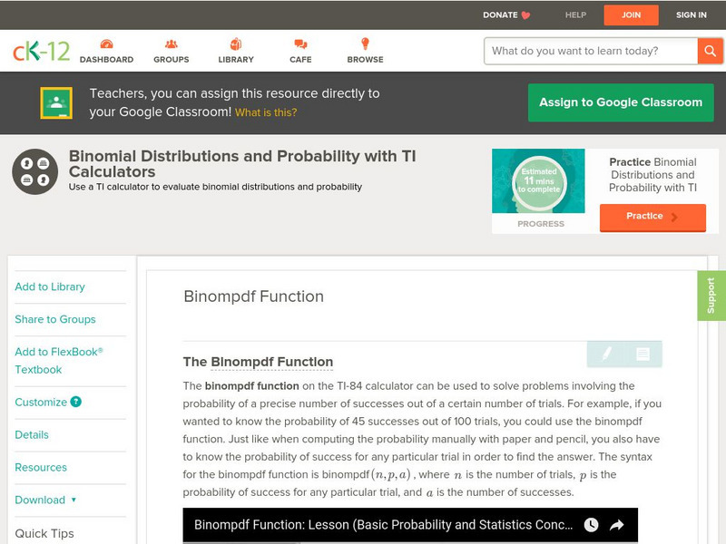This screenshot has width=726, height=544.
Task: Click the page title Binomial Distributions heading
Action: [x=242, y=164]
